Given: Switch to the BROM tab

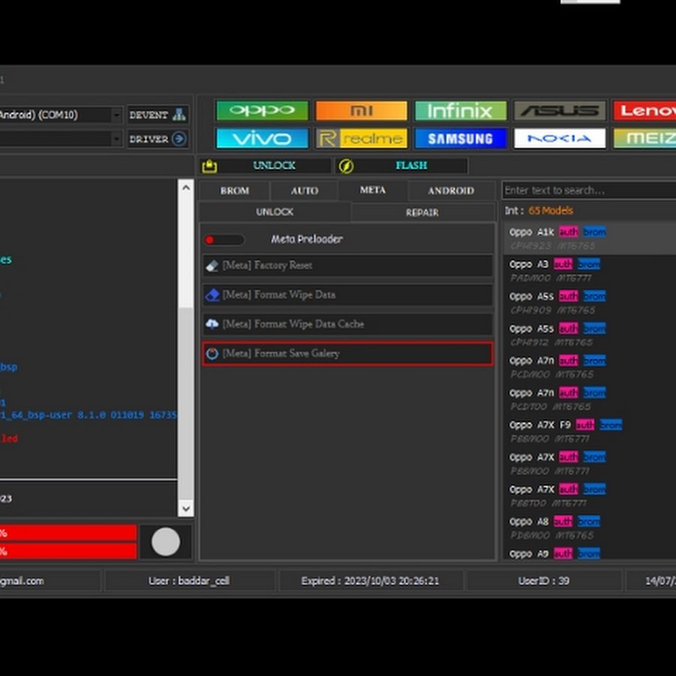Looking at the screenshot, I should pos(234,191).
